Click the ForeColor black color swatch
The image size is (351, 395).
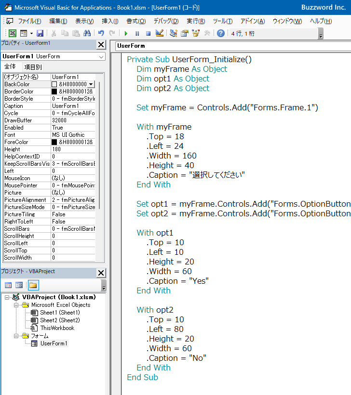point(54,142)
